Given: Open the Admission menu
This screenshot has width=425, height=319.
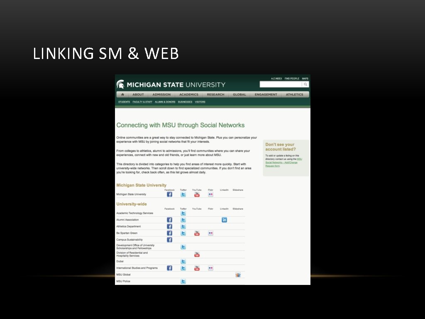Looking at the screenshot, I should tap(161, 94).
